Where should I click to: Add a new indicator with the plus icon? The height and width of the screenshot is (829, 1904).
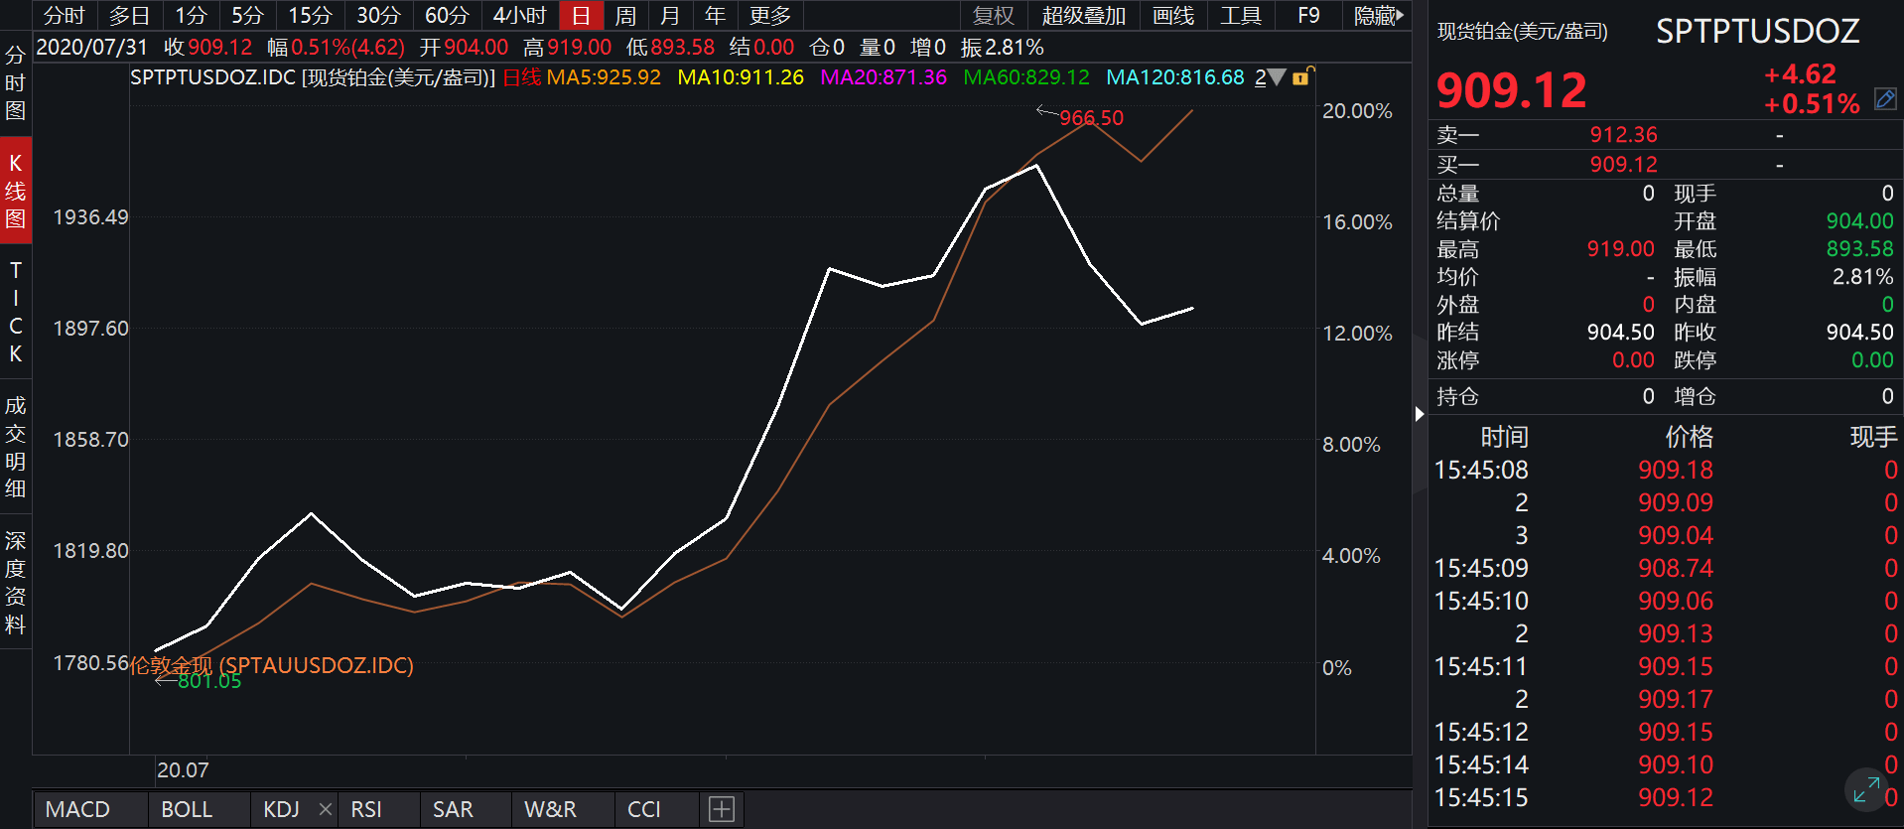click(722, 809)
